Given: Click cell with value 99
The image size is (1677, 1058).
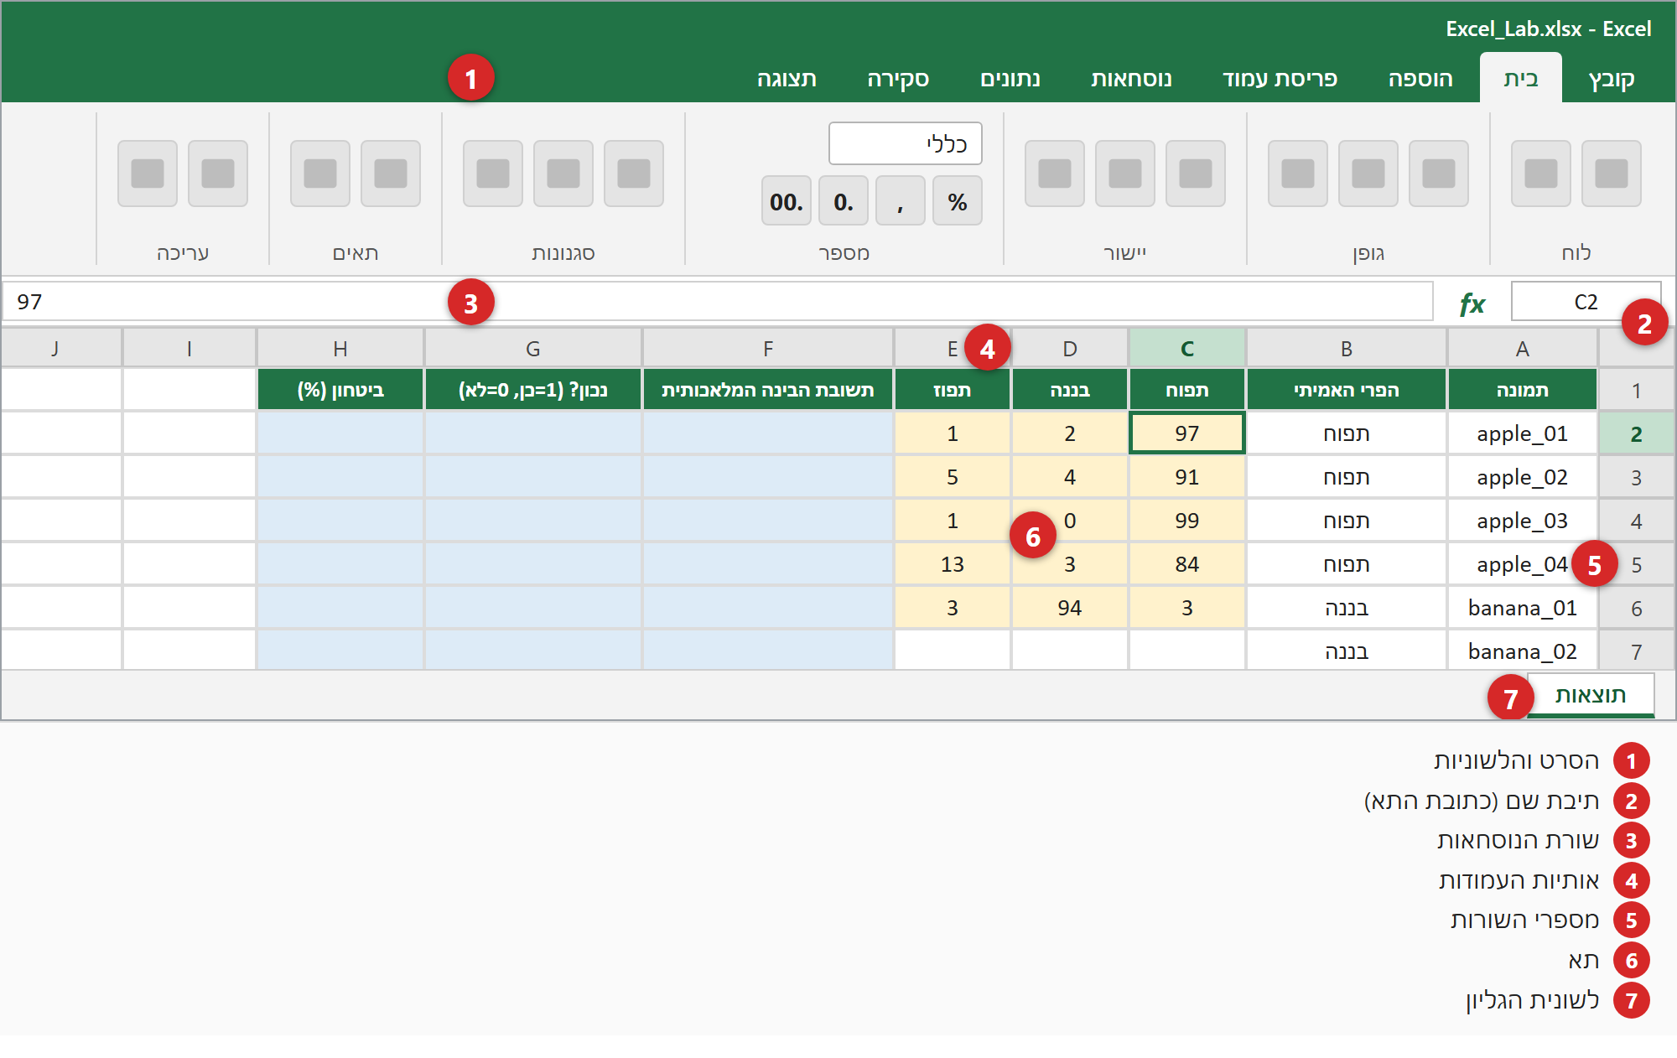Looking at the screenshot, I should 1187,521.
